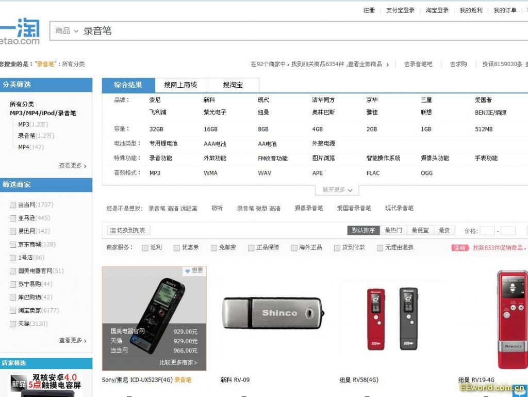528x397 pixels.
Task: Click the red 促销 promotion tag
Action: [460, 248]
